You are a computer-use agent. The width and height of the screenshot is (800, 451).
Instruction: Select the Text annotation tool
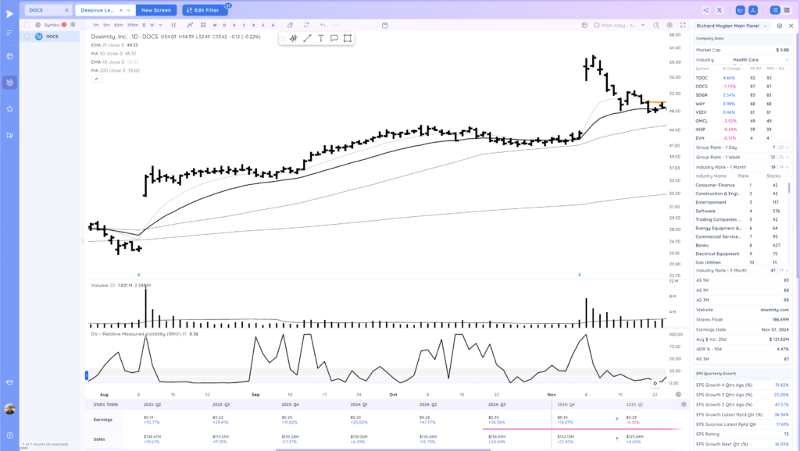[320, 38]
